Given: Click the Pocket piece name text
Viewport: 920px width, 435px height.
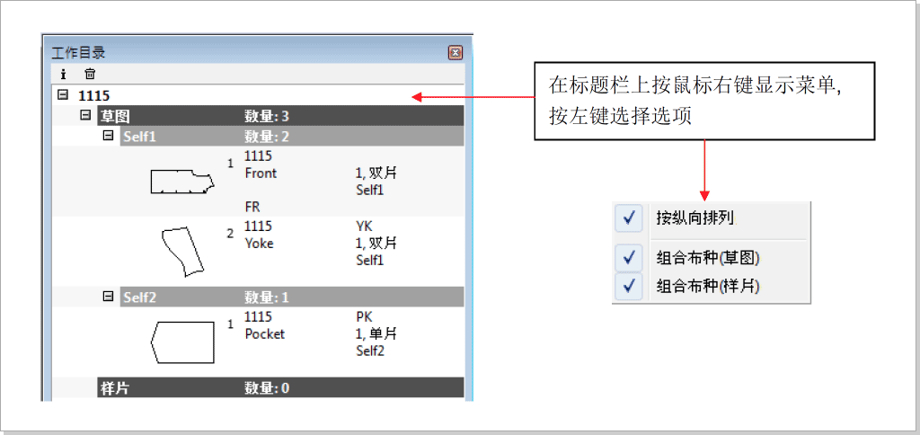Looking at the screenshot, I should (x=264, y=333).
